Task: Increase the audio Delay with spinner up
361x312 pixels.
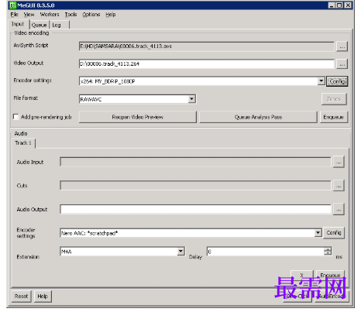Action: tap(328, 249)
